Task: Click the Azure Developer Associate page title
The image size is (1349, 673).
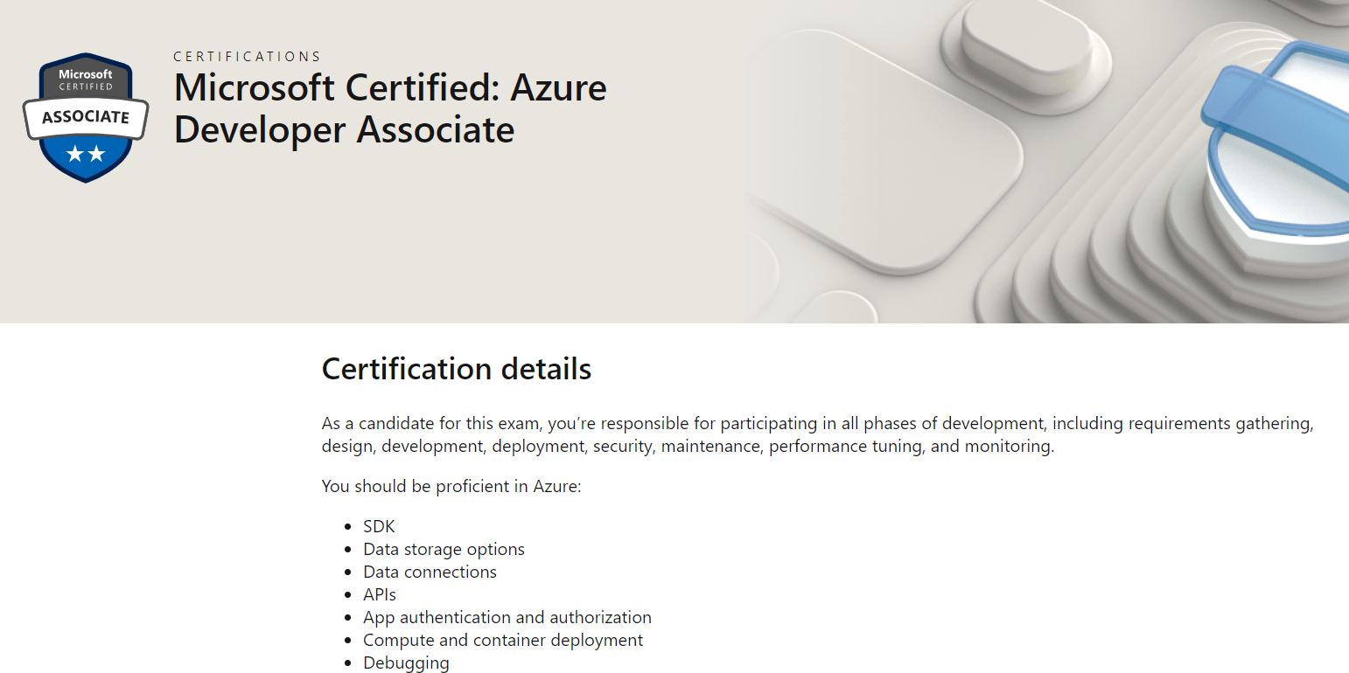Action: [x=390, y=108]
